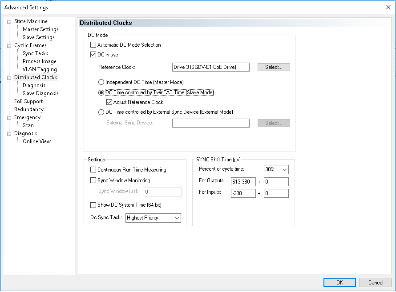The image size is (396, 292).
Task: Disable the DC in use checkbox
Action: tap(93, 54)
